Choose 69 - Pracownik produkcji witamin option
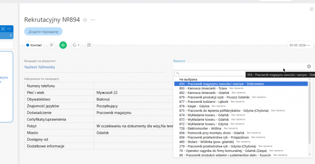Viewport: 315px width, 164px height. (x=241, y=155)
